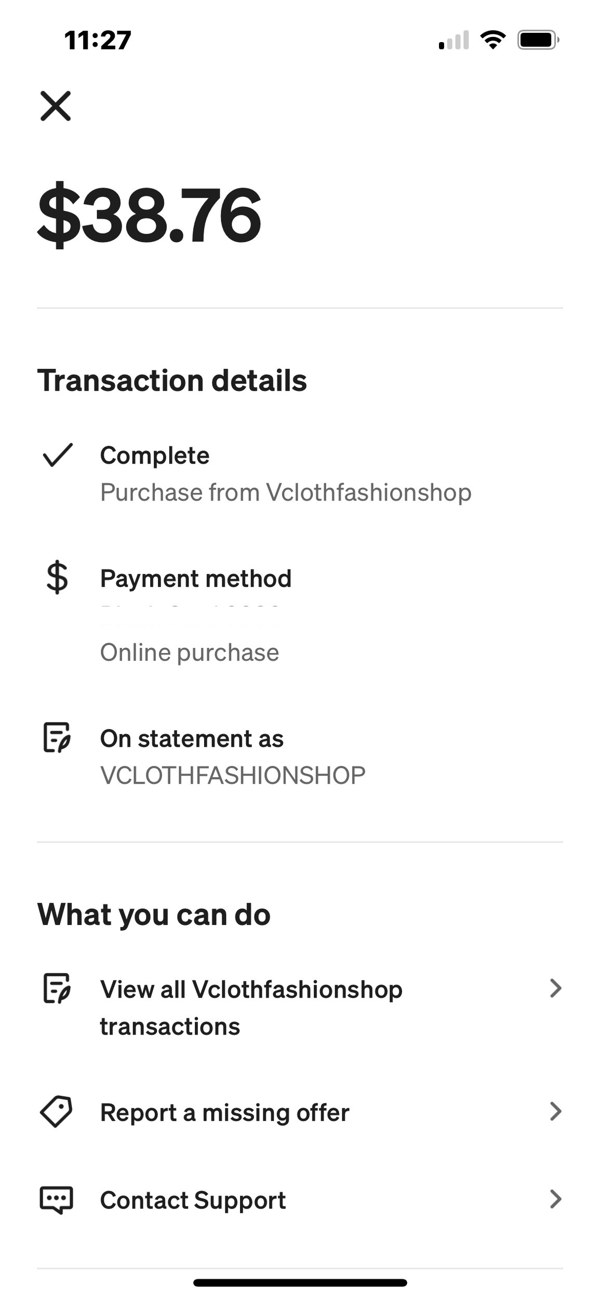Expand chevron beside Contact Support

(555, 1199)
